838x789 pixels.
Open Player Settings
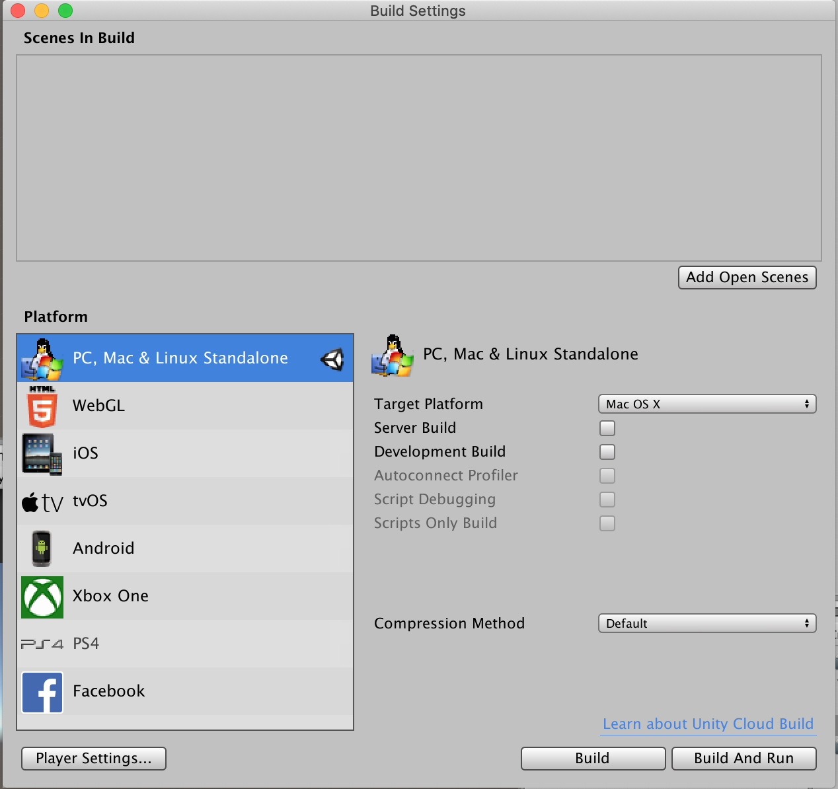(94, 759)
